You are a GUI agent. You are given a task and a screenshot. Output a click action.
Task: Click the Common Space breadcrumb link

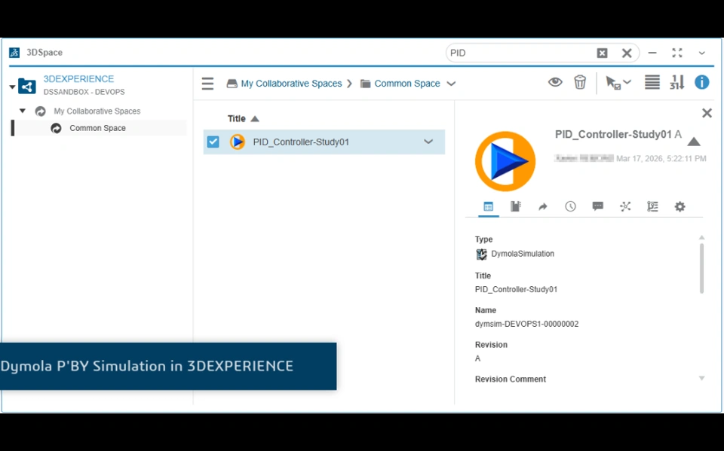click(406, 84)
